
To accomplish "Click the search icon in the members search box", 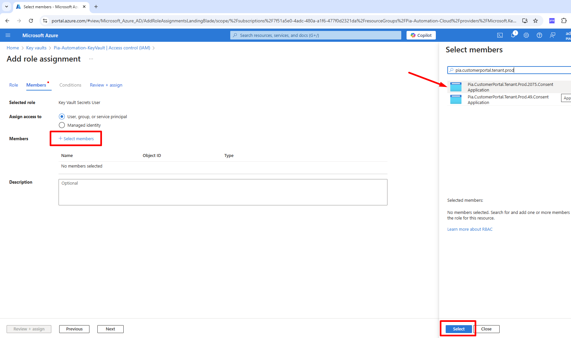I will (x=452, y=70).
